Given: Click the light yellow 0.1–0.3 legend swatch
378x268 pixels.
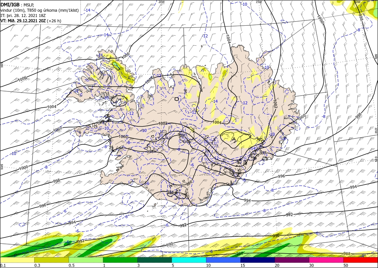Looking at the screenshot, I should coord(17,260).
